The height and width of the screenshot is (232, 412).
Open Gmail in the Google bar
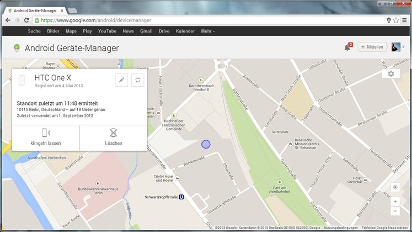(x=146, y=31)
